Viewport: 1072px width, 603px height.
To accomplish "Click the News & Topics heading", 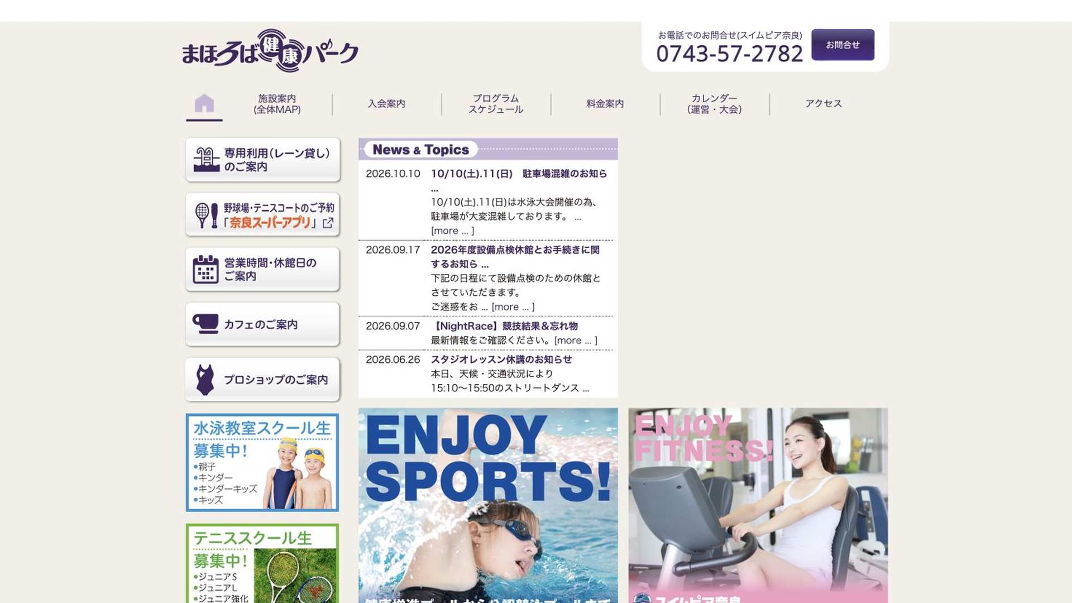I will pyautogui.click(x=420, y=150).
